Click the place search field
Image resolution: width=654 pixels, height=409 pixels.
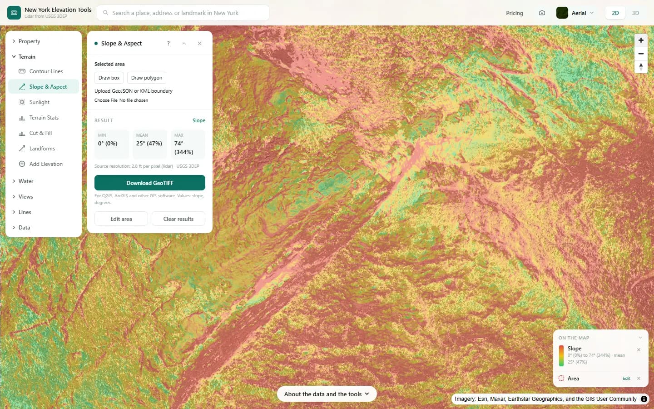click(183, 13)
